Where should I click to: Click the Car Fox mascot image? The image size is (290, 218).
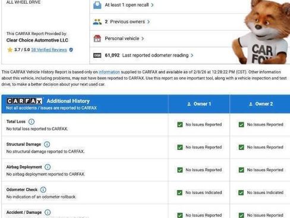261,32
